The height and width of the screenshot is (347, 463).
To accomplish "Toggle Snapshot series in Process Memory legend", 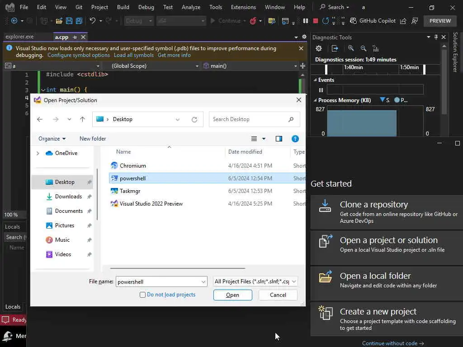I will point(385,100).
